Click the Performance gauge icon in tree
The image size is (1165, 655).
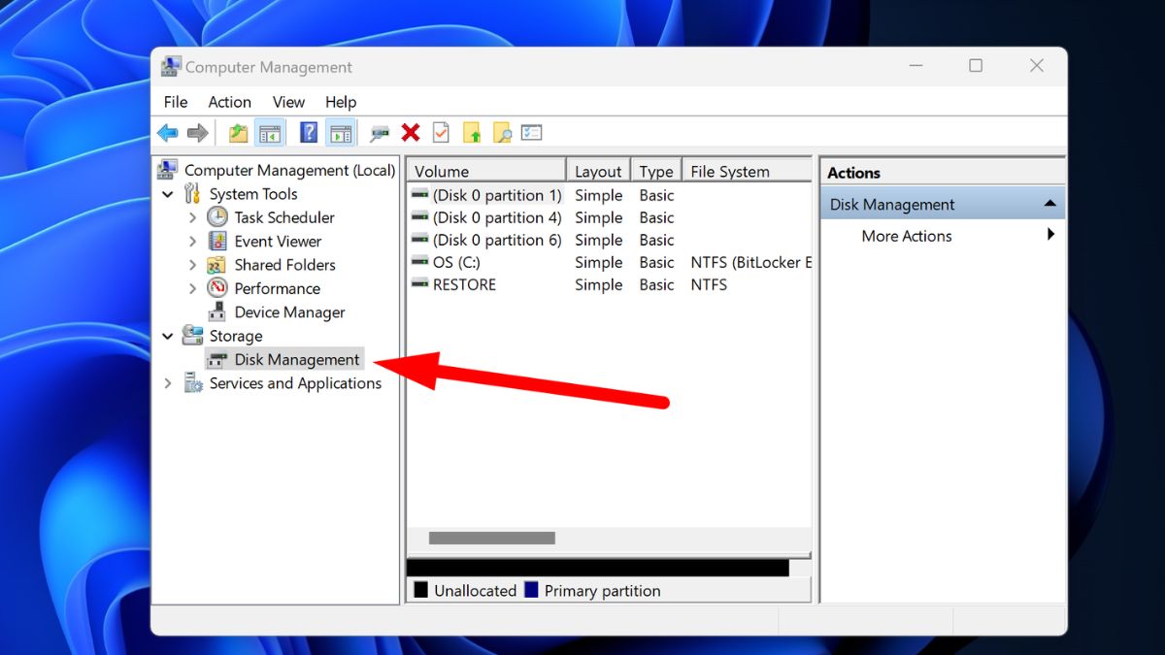coord(217,288)
